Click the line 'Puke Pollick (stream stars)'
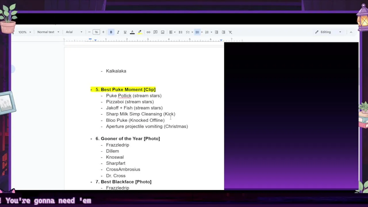This screenshot has width=368, height=207. click(134, 96)
